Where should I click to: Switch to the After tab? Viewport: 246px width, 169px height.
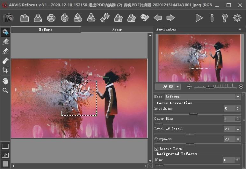click(117, 30)
